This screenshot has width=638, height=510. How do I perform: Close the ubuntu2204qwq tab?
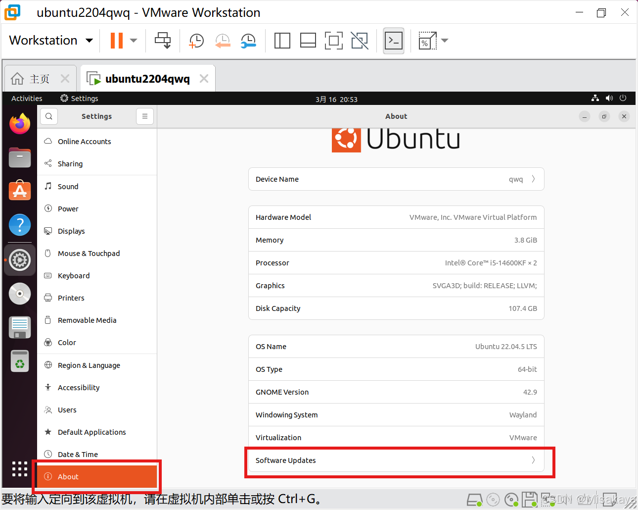pyautogui.click(x=204, y=79)
